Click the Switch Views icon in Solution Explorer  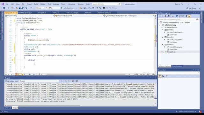pyautogui.click(x=169, y=16)
